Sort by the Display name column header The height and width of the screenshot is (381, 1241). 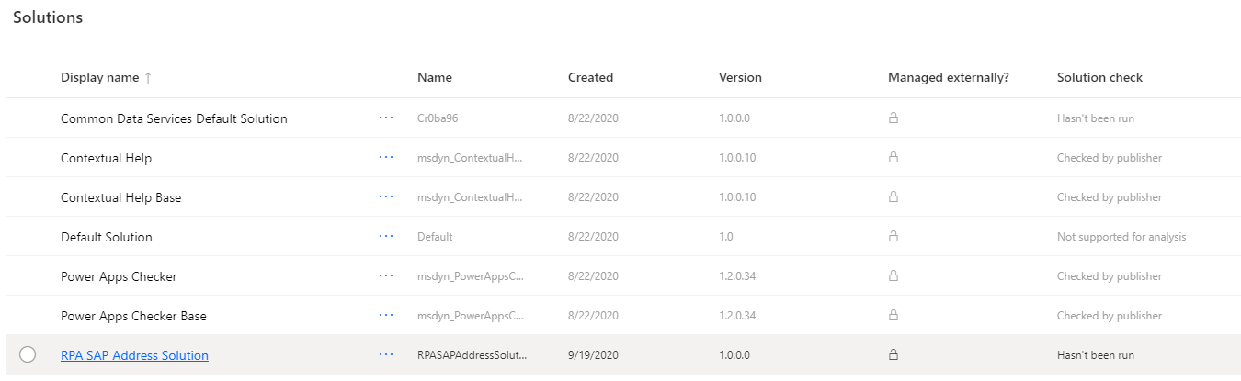pyautogui.click(x=99, y=78)
